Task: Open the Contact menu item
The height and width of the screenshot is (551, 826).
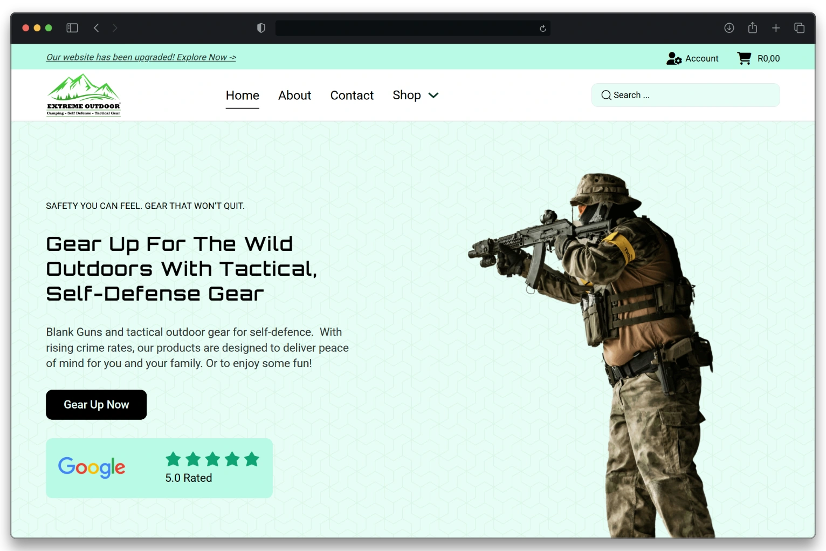Action: 352,96
